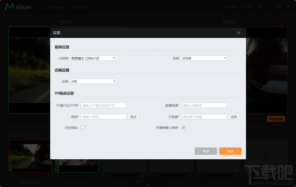This screenshot has height=187, width=296.
Task: Expand the bottom panel arrow
Action: [x=148, y=185]
